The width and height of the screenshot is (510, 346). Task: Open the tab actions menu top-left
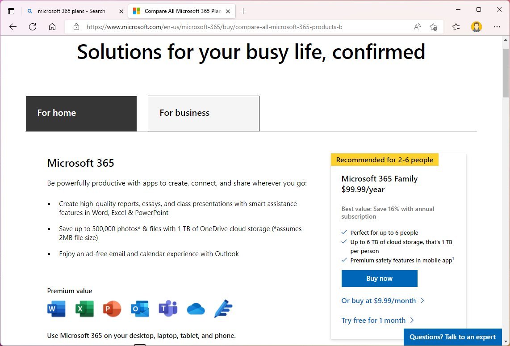pos(11,11)
